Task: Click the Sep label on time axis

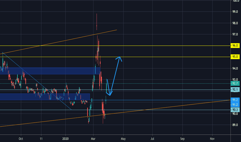Action: [x=182, y=139]
